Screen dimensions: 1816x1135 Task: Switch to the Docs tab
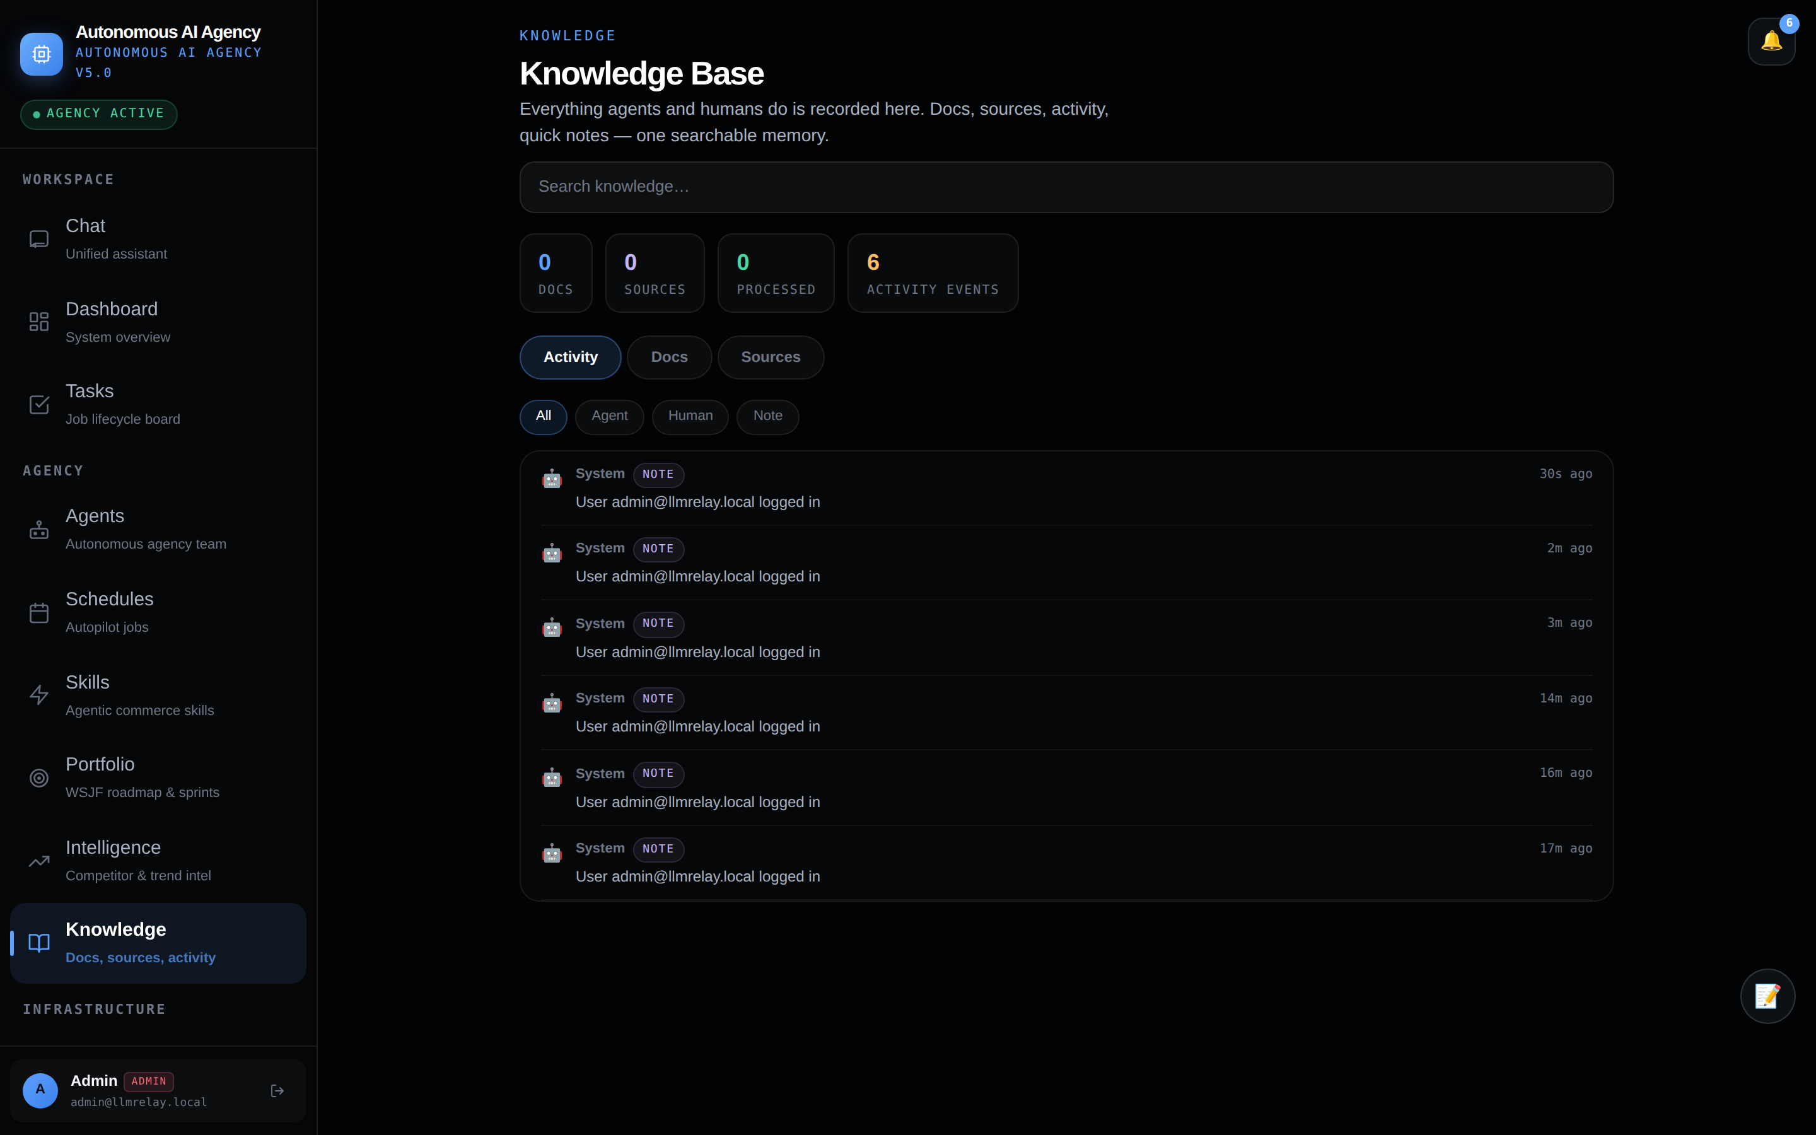pyautogui.click(x=670, y=358)
